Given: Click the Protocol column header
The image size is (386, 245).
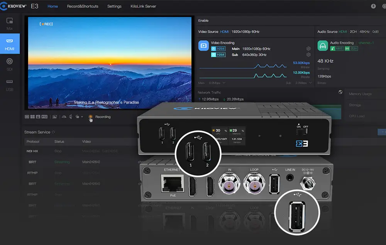Looking at the screenshot, I should click(x=33, y=141).
